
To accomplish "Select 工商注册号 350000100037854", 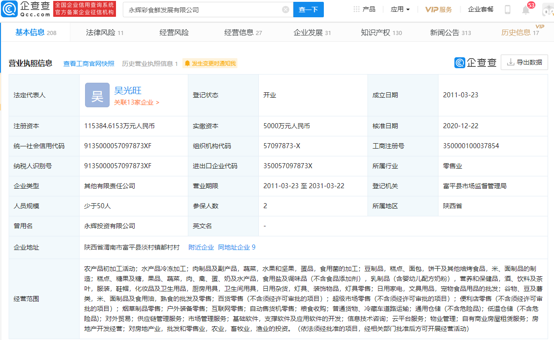I will click(x=471, y=146).
